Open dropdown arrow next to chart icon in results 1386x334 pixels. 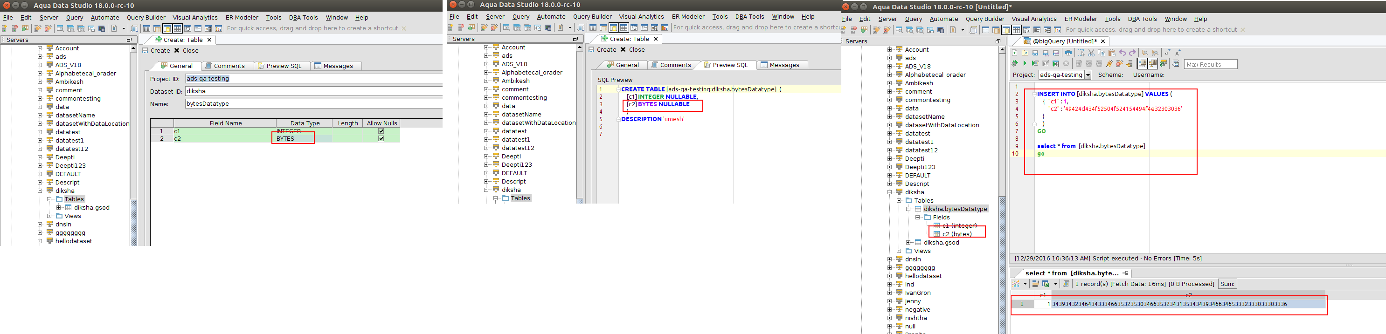[1026, 284]
